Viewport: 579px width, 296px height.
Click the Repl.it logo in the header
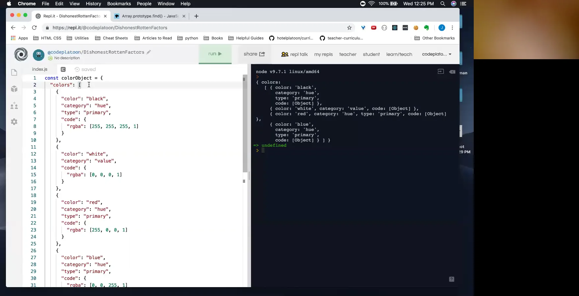pyautogui.click(x=21, y=55)
